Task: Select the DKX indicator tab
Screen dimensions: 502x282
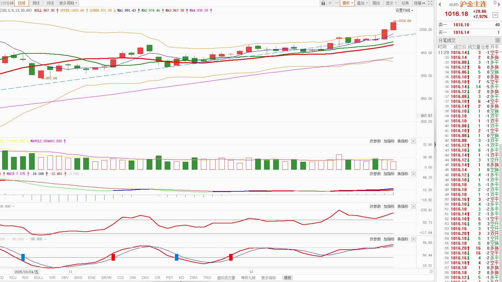Action: point(145,278)
